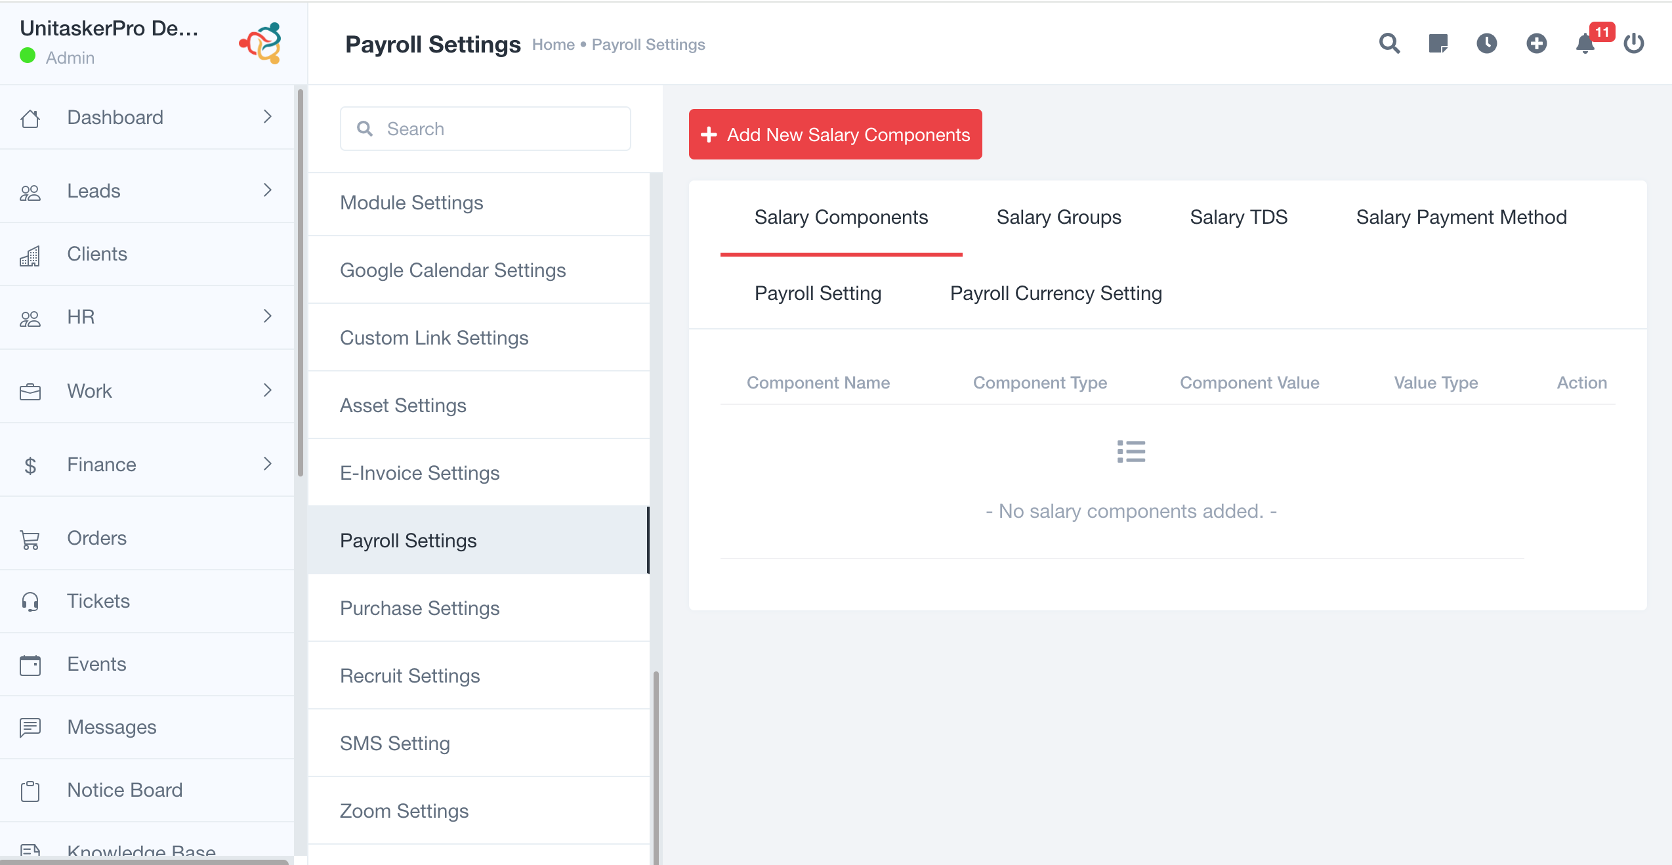Open Asset Settings
The width and height of the screenshot is (1672, 865).
click(478, 406)
